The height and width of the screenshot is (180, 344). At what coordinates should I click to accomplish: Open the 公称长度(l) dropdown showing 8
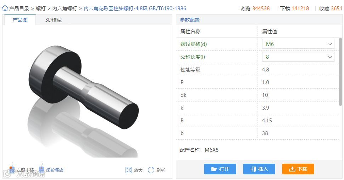(x=298, y=57)
